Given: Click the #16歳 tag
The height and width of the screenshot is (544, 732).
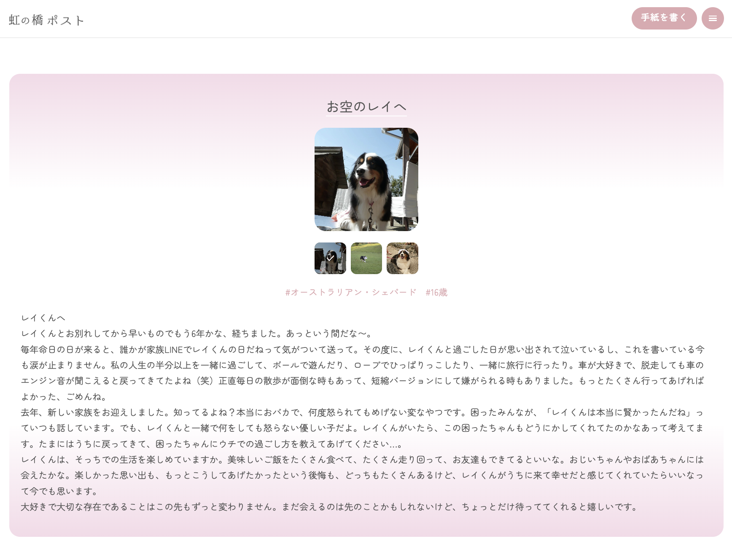Looking at the screenshot, I should pyautogui.click(x=436, y=292).
